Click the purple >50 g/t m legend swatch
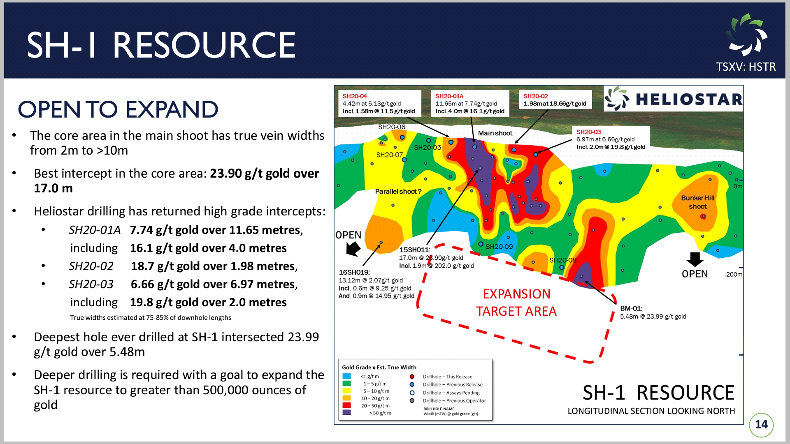This screenshot has height=444, width=790. (346, 412)
